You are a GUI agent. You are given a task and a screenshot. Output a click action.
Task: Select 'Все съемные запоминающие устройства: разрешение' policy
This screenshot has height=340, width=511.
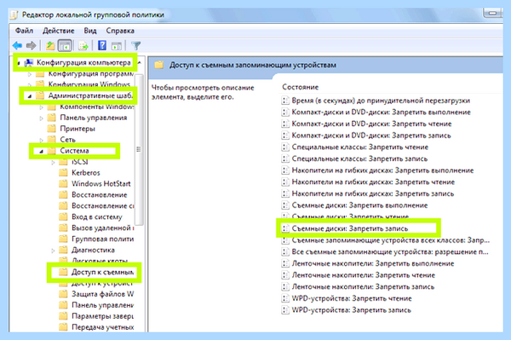[390, 251]
